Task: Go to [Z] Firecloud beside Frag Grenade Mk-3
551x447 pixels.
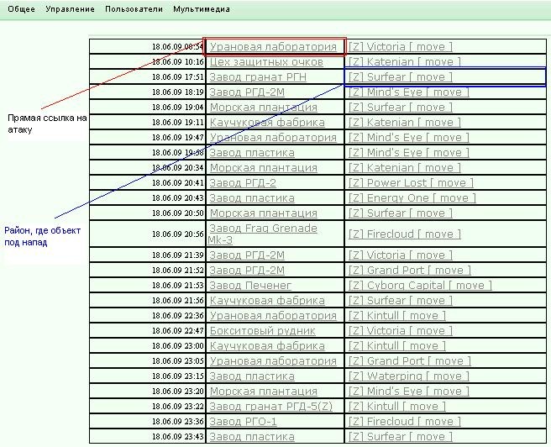Action: [x=405, y=234]
